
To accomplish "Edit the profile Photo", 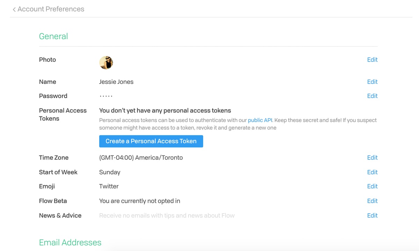I will 372,60.
